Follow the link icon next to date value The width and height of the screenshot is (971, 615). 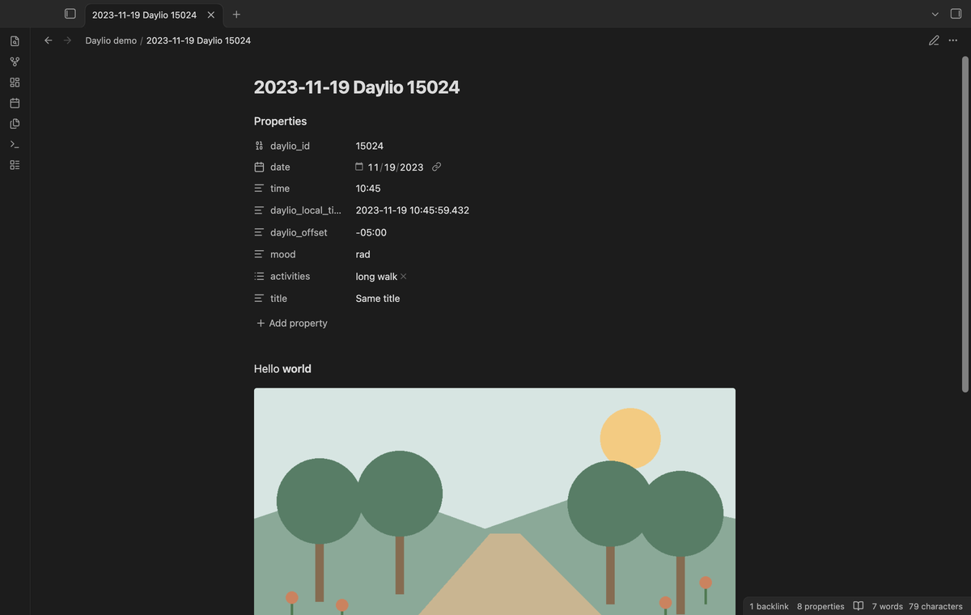pos(436,167)
